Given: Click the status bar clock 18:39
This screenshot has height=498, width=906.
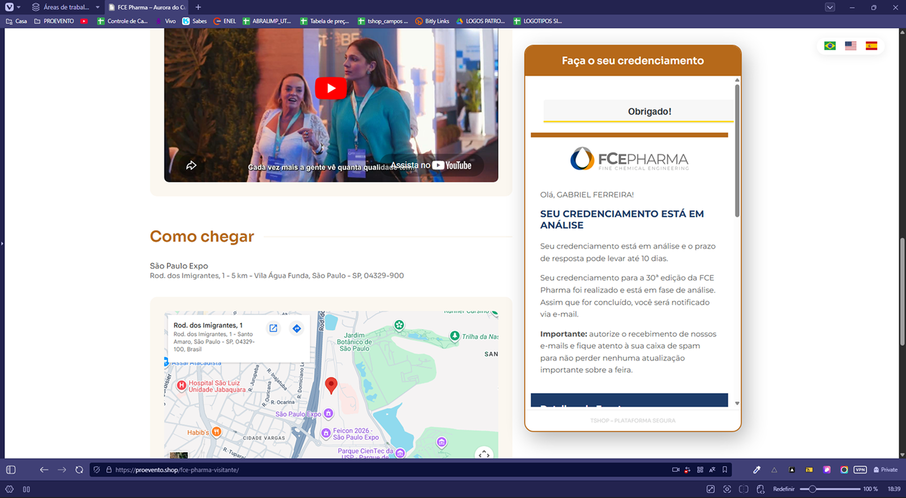Looking at the screenshot, I should [894, 489].
